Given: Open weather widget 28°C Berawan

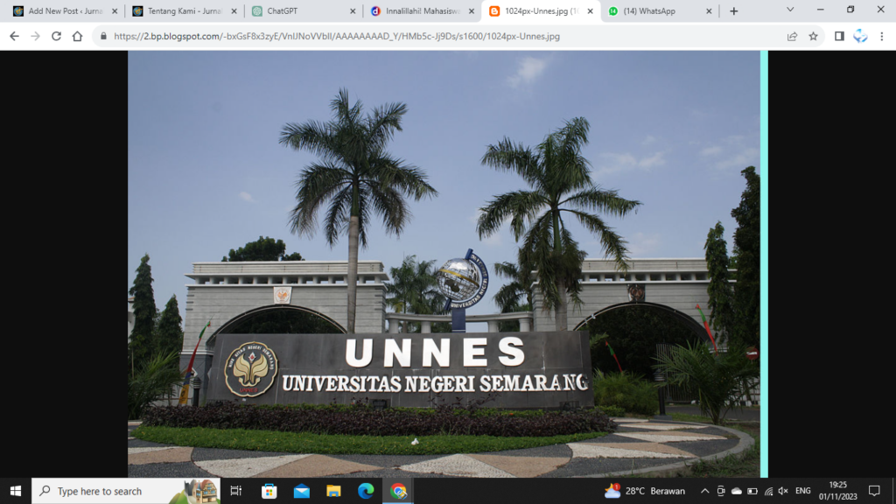Looking at the screenshot, I should (x=645, y=491).
